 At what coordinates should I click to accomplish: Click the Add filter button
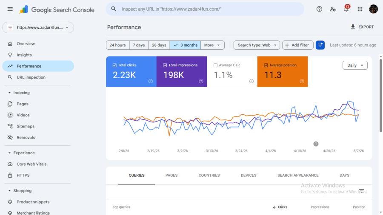297,45
